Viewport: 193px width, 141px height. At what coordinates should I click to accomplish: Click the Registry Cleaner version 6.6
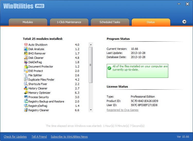(77, 110)
